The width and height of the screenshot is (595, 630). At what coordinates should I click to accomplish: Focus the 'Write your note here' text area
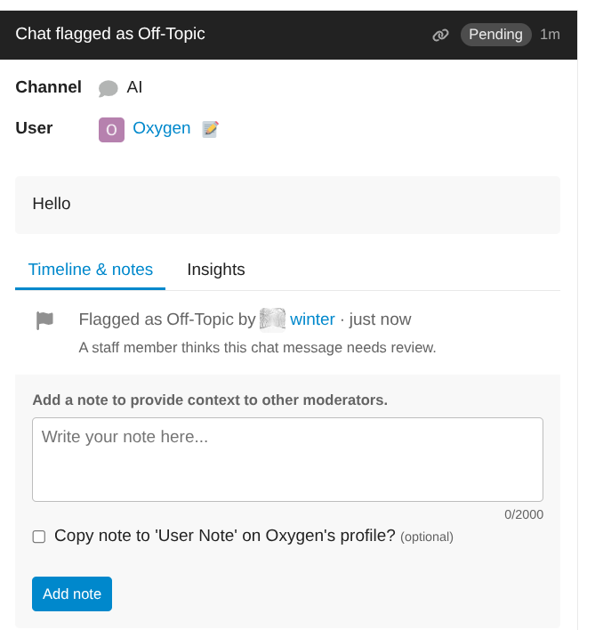(287, 459)
